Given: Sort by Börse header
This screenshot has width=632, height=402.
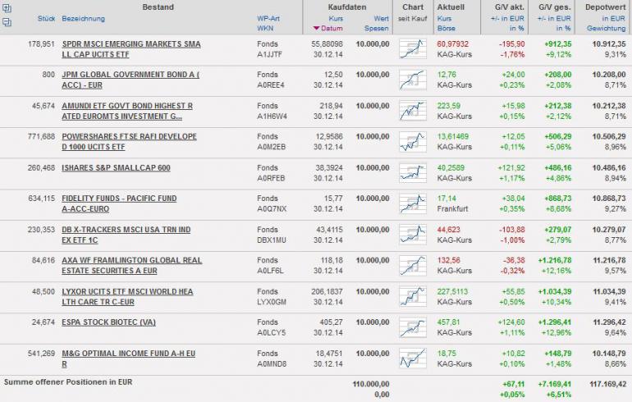Looking at the screenshot, I should 447,28.
